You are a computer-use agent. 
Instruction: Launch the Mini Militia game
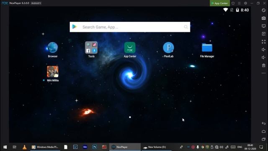coord(53,72)
